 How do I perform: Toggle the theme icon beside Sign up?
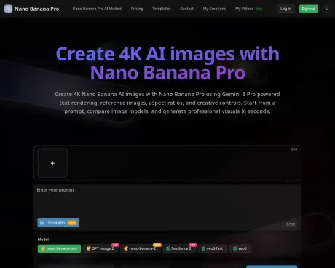click(x=326, y=9)
